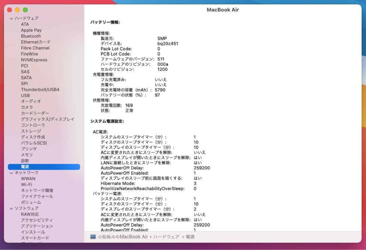The image size is (366, 250).
Task: Open Apple Pay information
Action: (x=31, y=30)
